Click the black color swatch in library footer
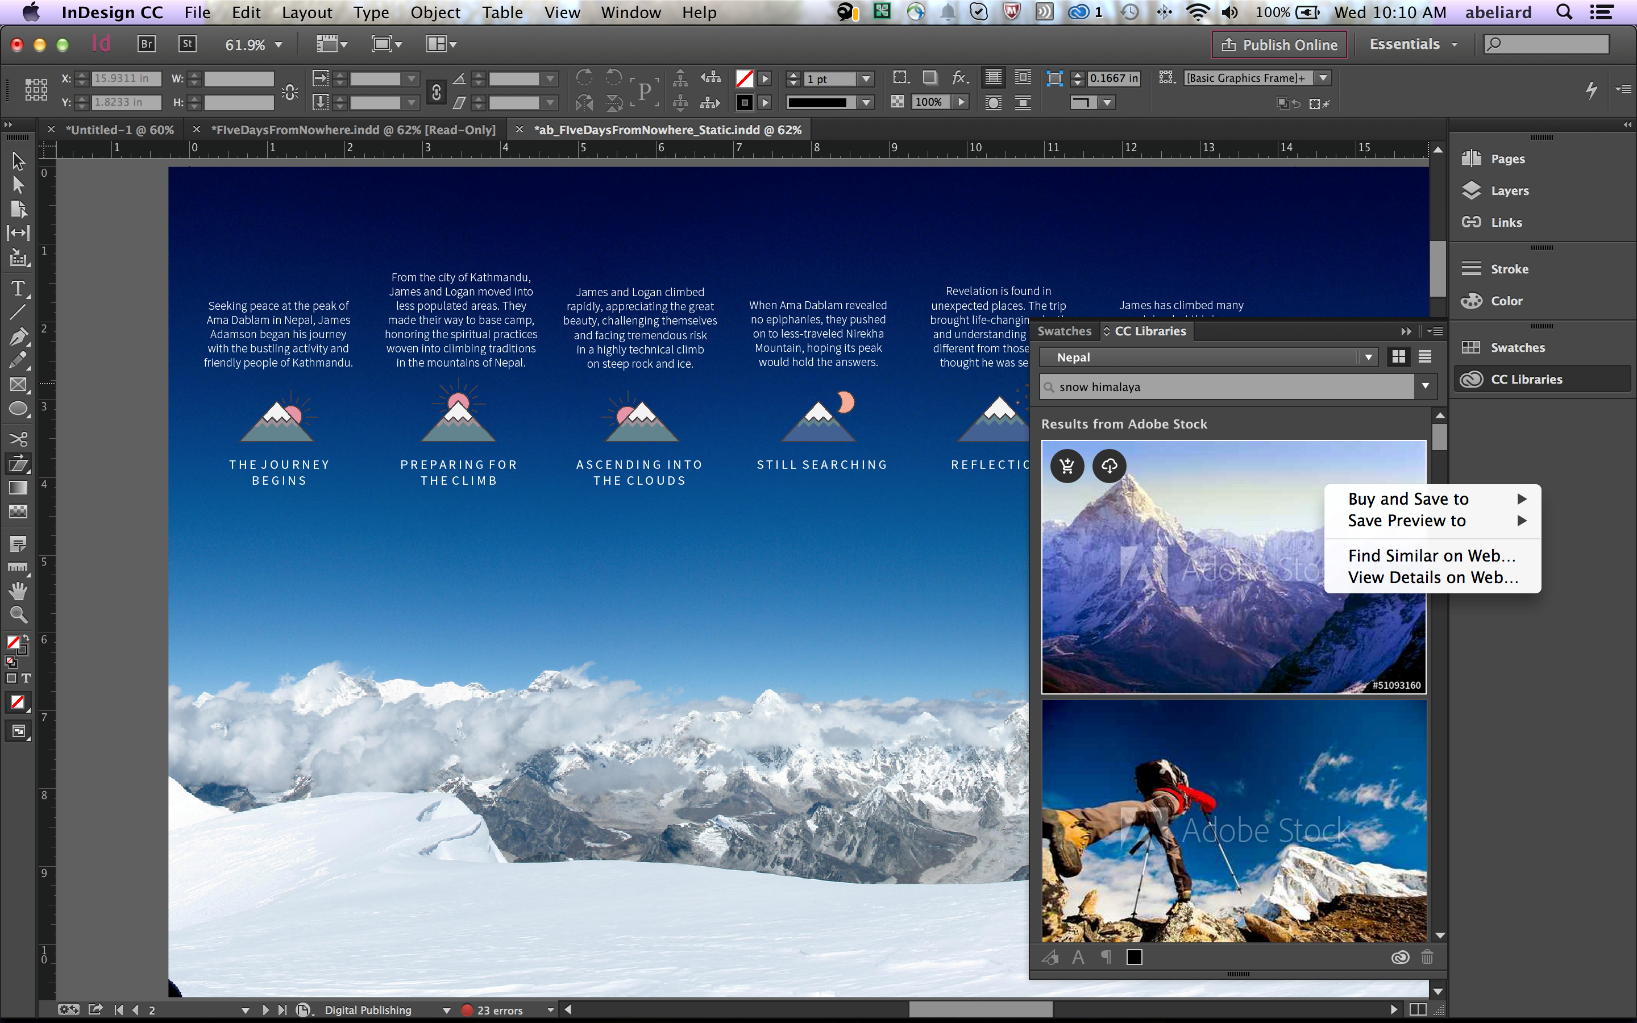The image size is (1637, 1023). [x=1135, y=957]
